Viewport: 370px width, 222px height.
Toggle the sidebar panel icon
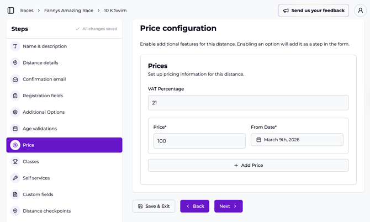coord(10,10)
